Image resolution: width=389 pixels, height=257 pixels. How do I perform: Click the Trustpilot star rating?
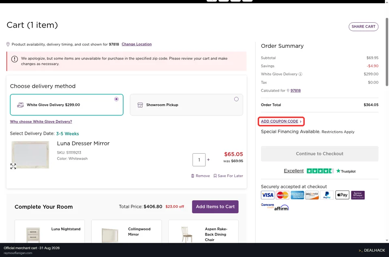(320, 171)
